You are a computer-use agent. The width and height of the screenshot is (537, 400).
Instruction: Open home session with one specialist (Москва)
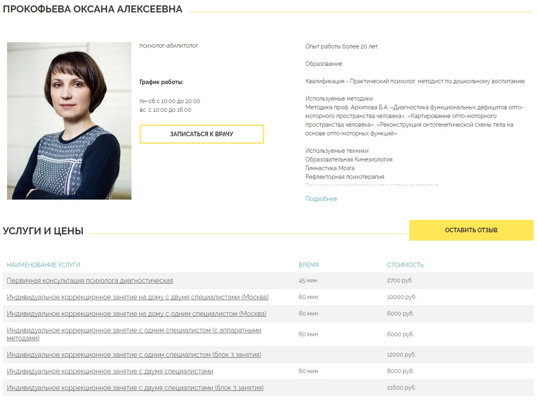click(136, 314)
